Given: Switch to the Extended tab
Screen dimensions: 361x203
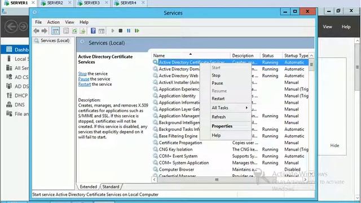Looking at the screenshot, I should click(89, 187).
